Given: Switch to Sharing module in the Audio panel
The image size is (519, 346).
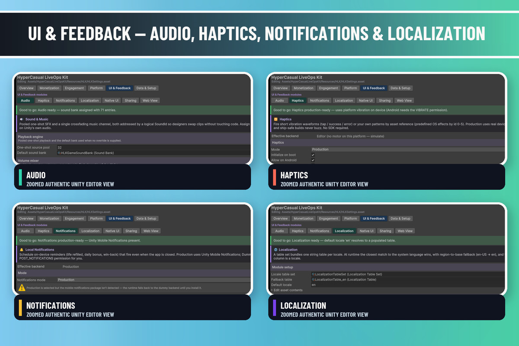Looking at the screenshot, I should (131, 100).
